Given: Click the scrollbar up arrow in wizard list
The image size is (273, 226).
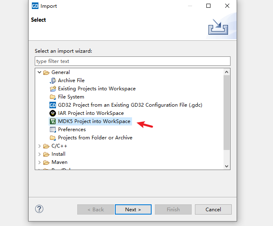Looking at the screenshot, I should tap(226, 72).
